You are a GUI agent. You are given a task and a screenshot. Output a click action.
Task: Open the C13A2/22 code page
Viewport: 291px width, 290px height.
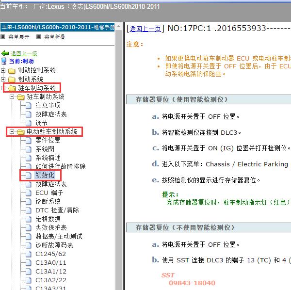coord(51,280)
